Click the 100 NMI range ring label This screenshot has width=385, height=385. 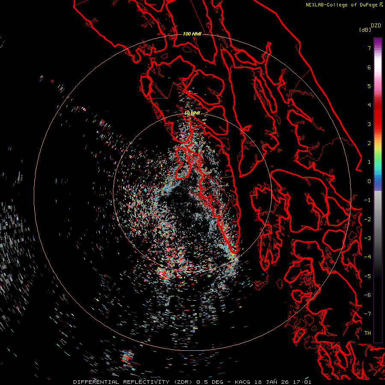point(192,34)
